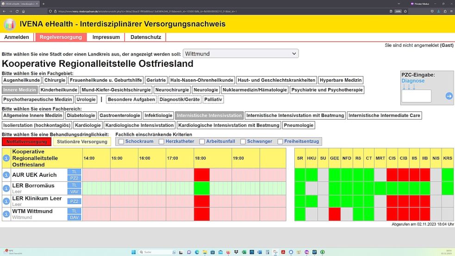Enable the Schockraum checkbox

[x=121, y=141]
